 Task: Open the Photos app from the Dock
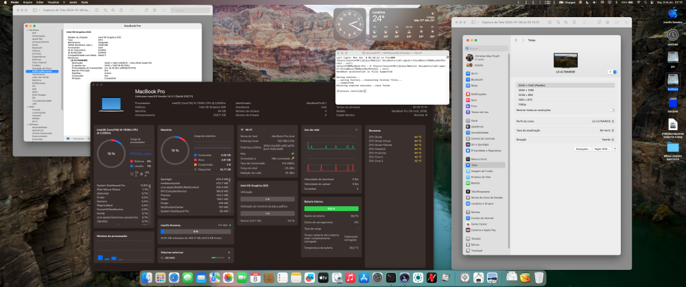228,277
